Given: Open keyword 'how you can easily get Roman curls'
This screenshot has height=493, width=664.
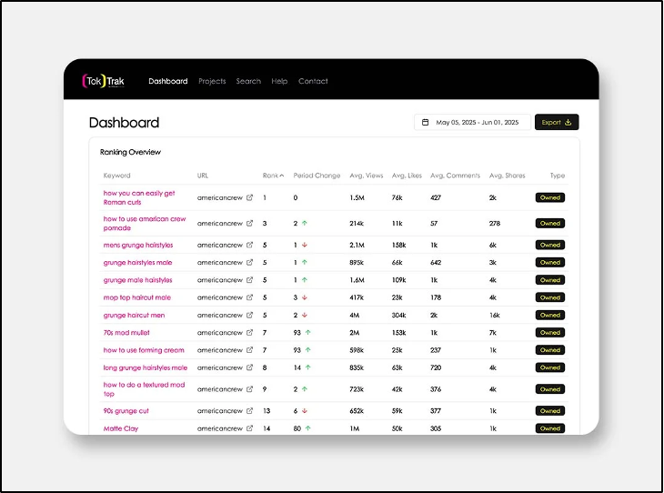Looking at the screenshot, I should pos(139,197).
